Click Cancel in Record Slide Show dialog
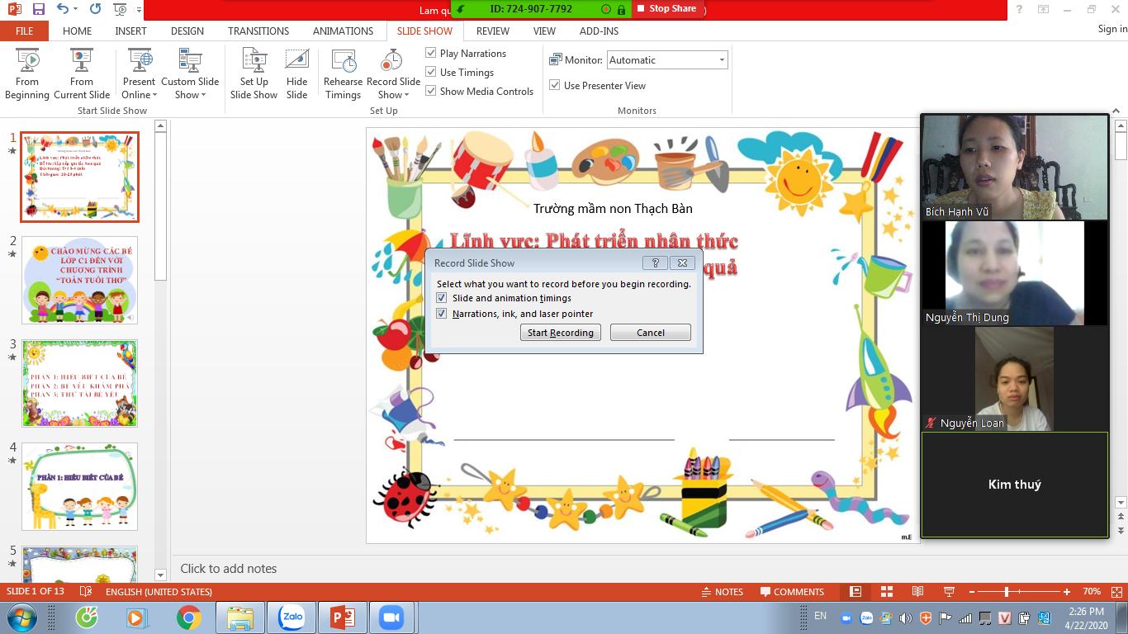Viewport: 1128px width, 634px height. (650, 333)
